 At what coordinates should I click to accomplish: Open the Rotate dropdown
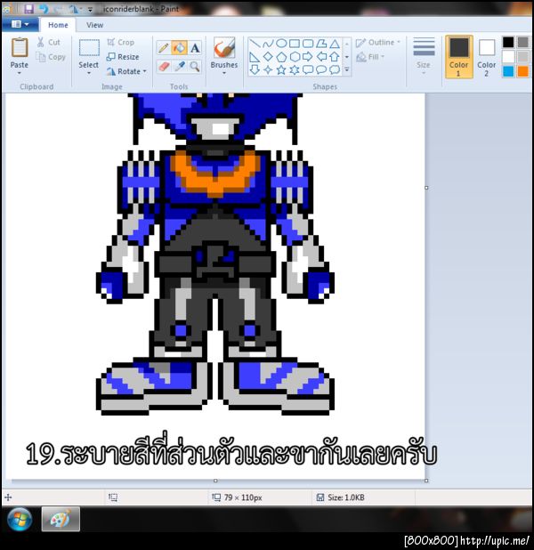pos(126,71)
